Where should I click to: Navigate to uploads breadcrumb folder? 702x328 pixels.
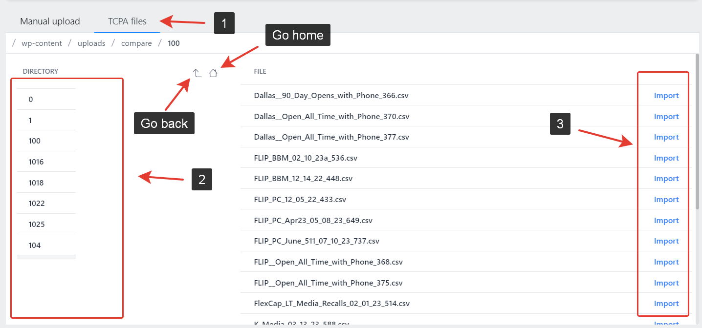(x=91, y=43)
